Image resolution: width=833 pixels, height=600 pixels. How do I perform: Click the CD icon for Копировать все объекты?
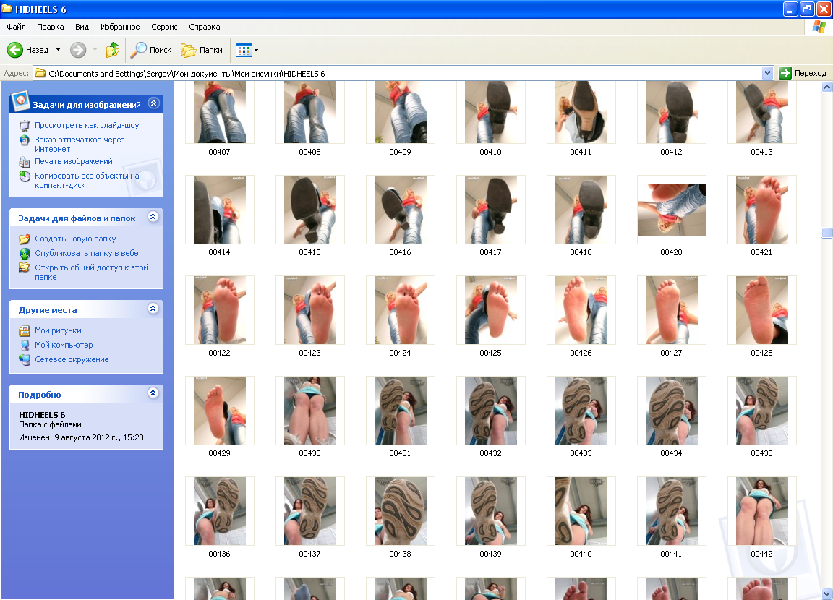coord(25,176)
